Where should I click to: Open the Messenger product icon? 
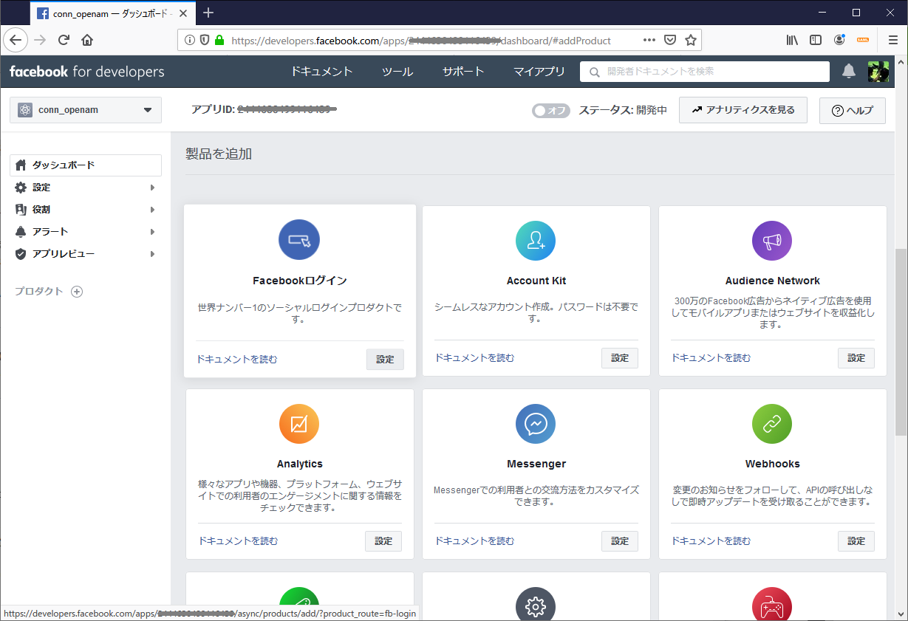536,424
